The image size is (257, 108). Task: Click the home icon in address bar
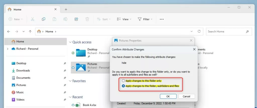point(39,31)
